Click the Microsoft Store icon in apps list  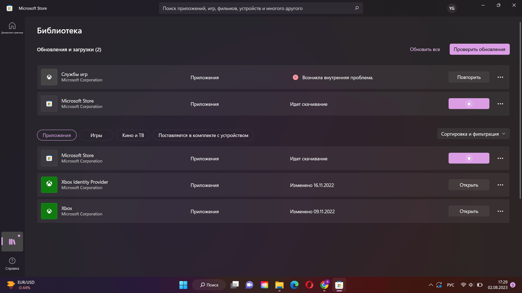tap(49, 158)
